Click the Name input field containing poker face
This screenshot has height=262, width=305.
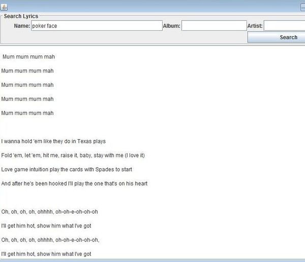click(x=97, y=26)
